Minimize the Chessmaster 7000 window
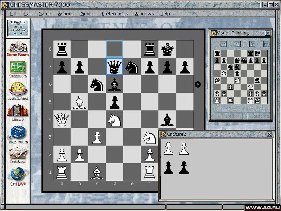Image resolution: width=281 pixels, height=211 pixels. coord(265,5)
